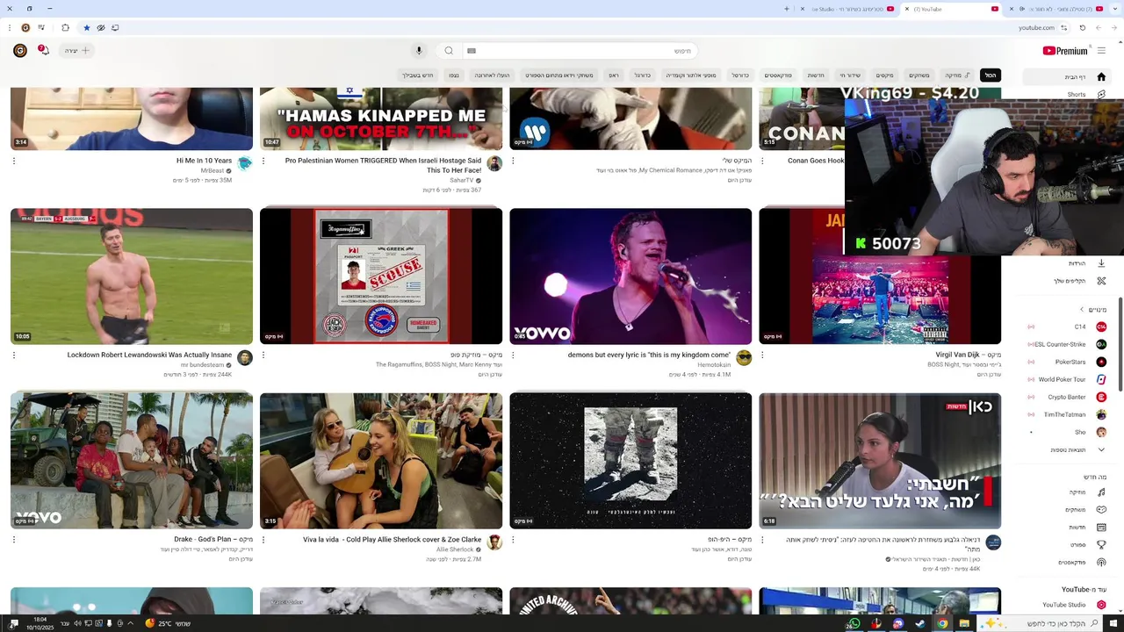This screenshot has width=1124, height=632.
Task: Open a new browser tab with plus
Action: pyautogui.click(x=787, y=9)
